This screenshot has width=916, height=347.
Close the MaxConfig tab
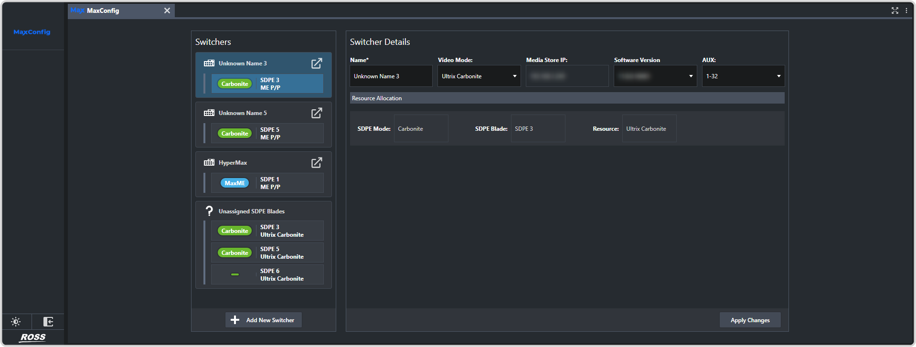tap(167, 11)
